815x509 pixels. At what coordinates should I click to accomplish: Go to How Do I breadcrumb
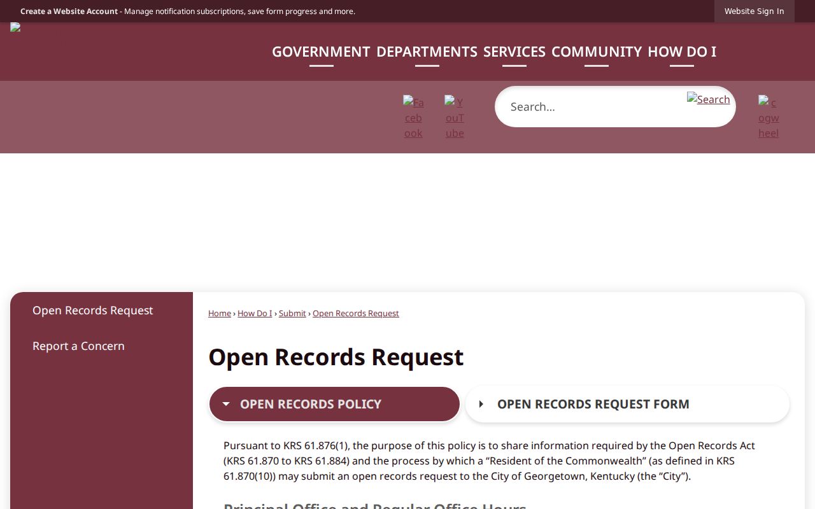[x=255, y=313]
